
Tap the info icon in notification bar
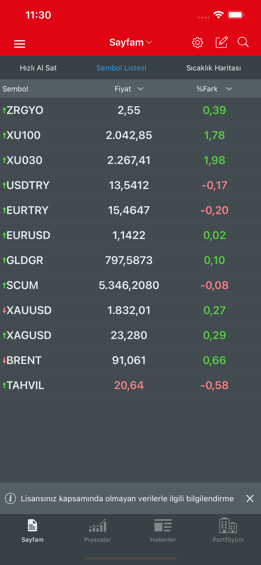[x=11, y=499]
